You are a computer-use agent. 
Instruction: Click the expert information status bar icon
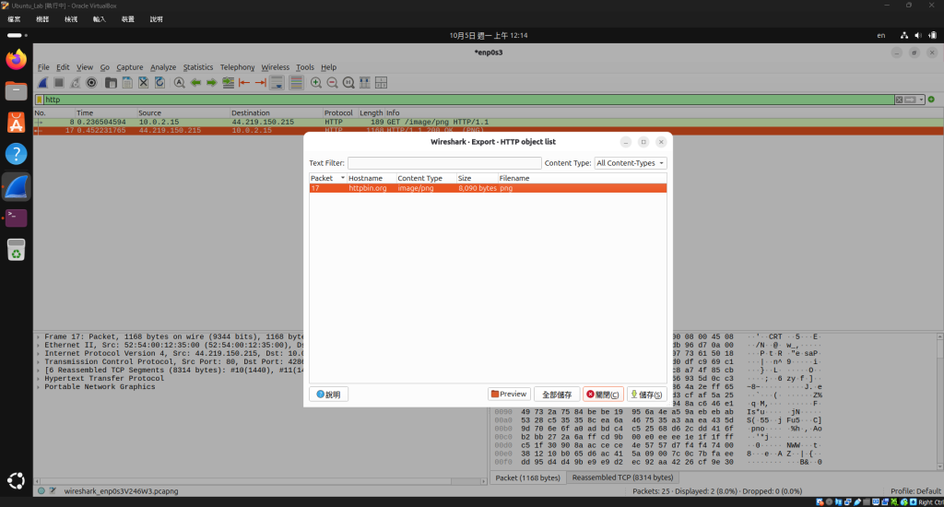point(41,491)
